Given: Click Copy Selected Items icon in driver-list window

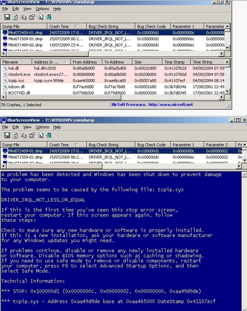Looking at the screenshot, I should [23, 17].
